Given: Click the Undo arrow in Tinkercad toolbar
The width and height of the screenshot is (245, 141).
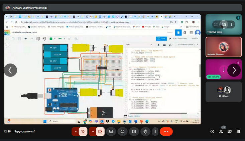Looking at the screenshot, I should point(26,39).
